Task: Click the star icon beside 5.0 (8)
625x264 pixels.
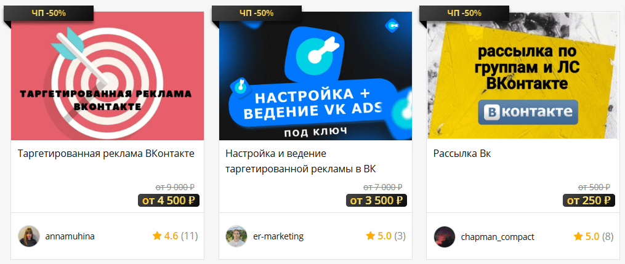Action: pyautogui.click(x=578, y=236)
